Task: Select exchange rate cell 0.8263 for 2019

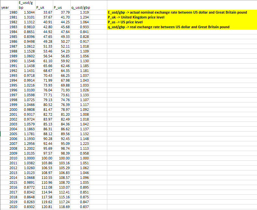Action: [x=27, y=202]
